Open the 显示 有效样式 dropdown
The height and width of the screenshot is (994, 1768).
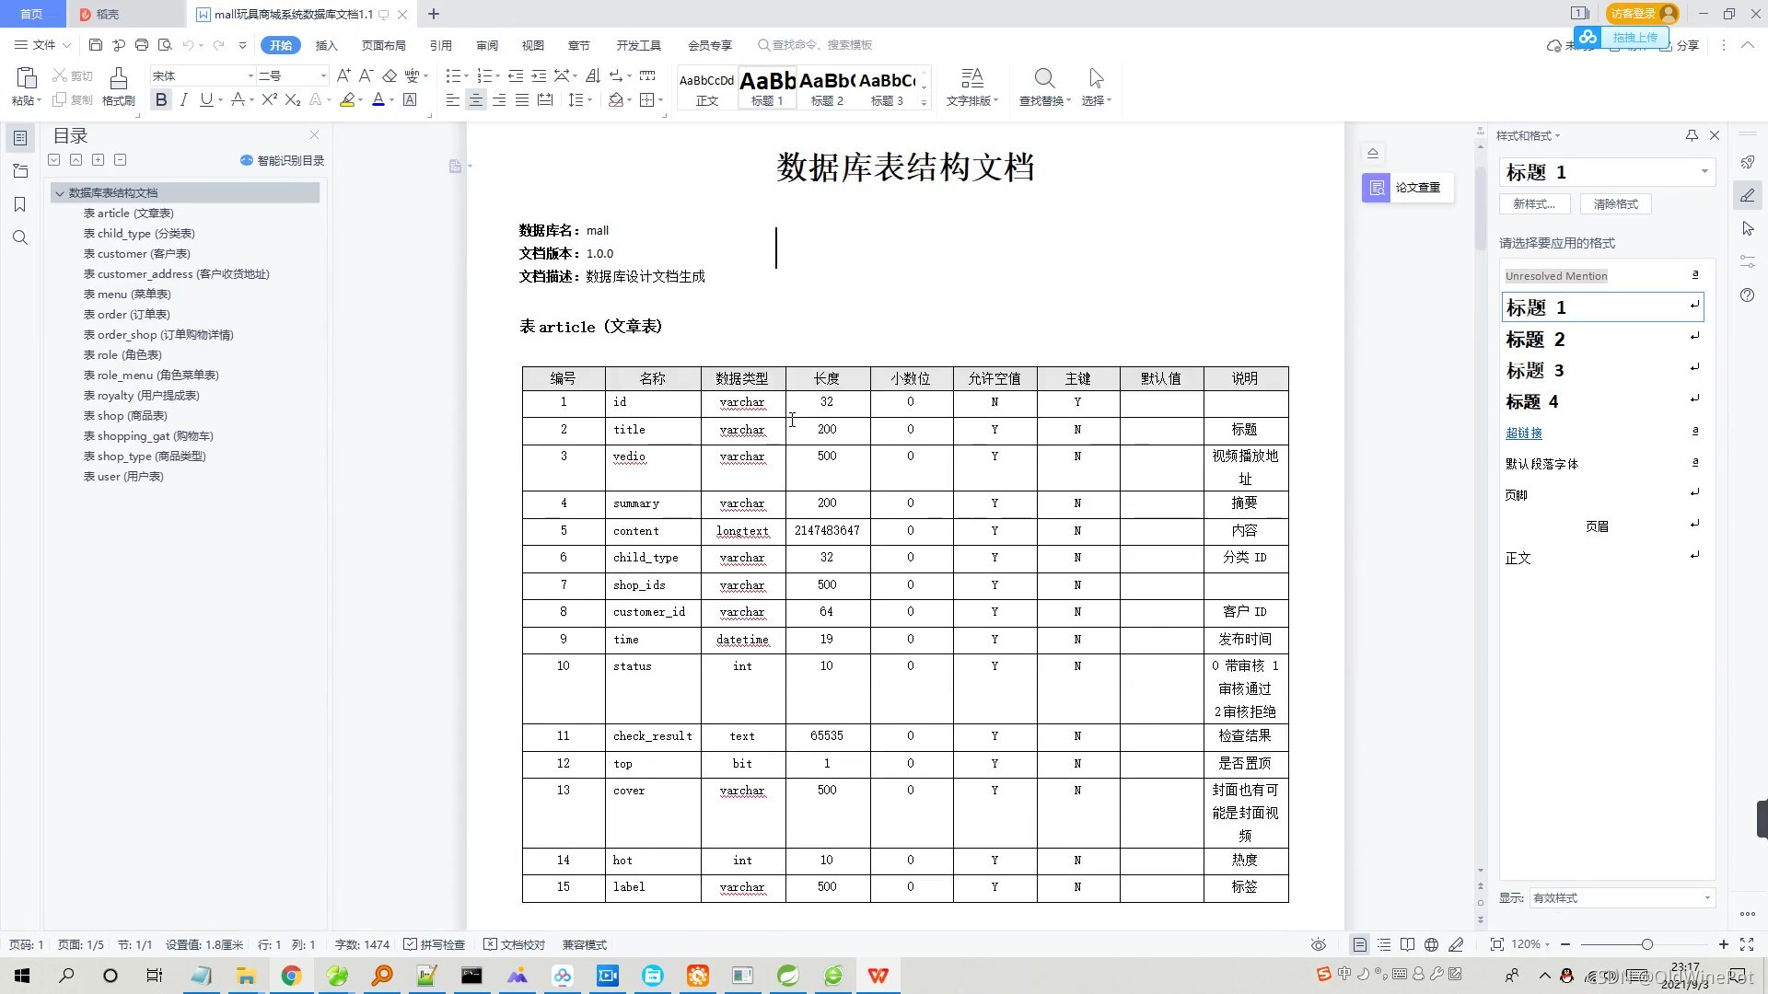tap(1622, 898)
